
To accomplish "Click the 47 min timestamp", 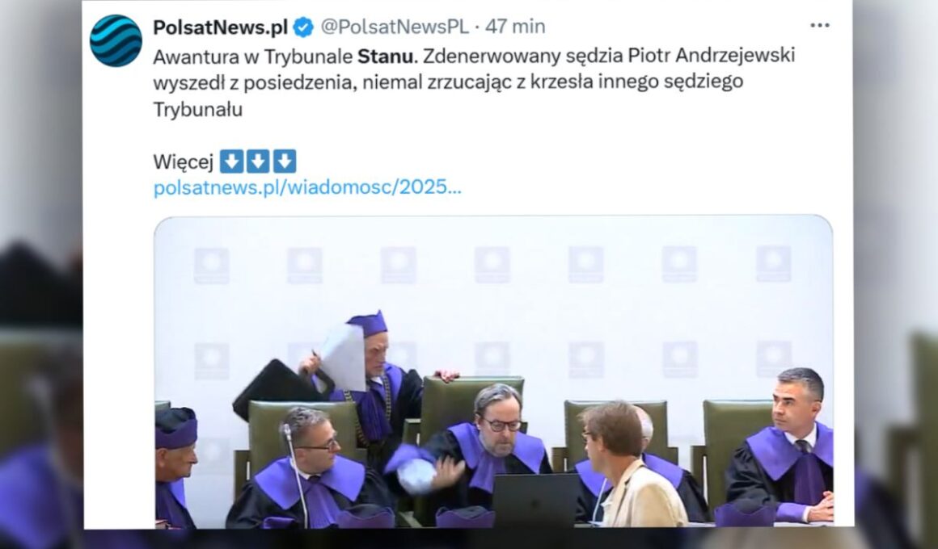I will point(515,27).
